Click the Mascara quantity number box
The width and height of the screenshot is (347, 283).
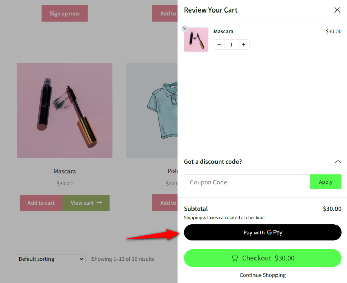click(231, 44)
